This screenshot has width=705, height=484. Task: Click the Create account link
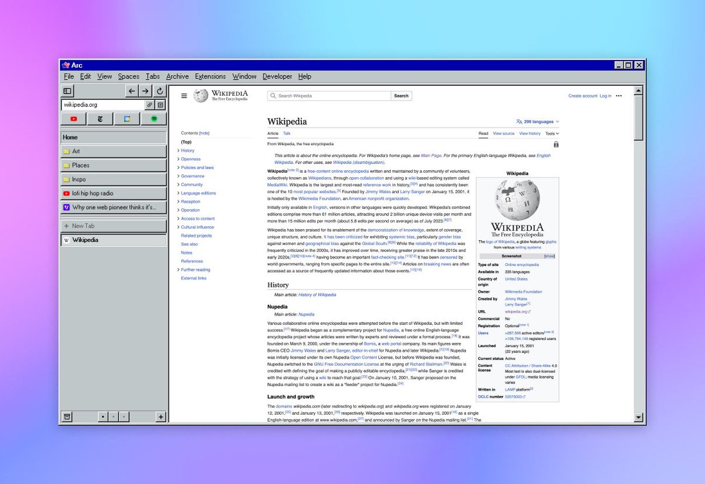[x=583, y=96]
